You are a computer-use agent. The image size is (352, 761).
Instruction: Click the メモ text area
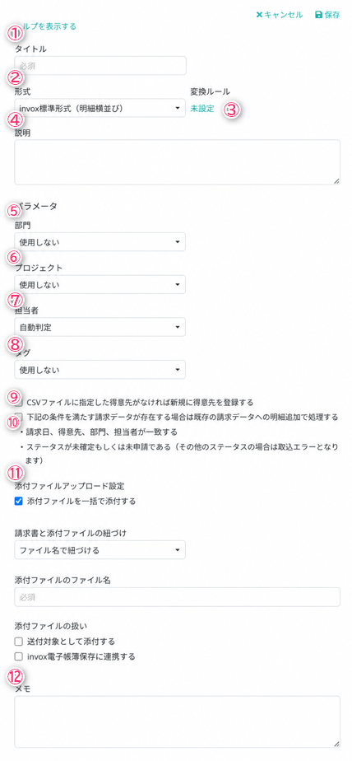(x=177, y=721)
